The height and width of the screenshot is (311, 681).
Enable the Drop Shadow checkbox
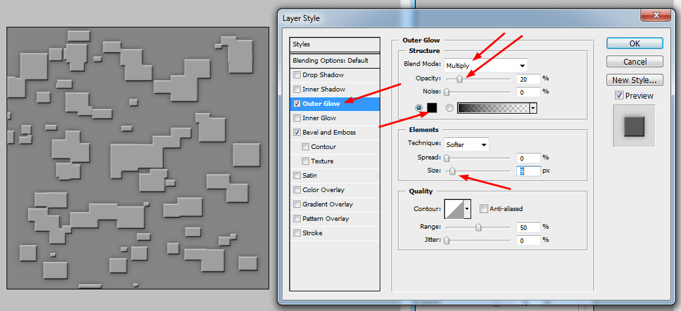pos(297,74)
